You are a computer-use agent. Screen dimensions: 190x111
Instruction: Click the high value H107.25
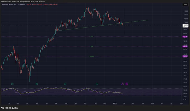(34, 4)
